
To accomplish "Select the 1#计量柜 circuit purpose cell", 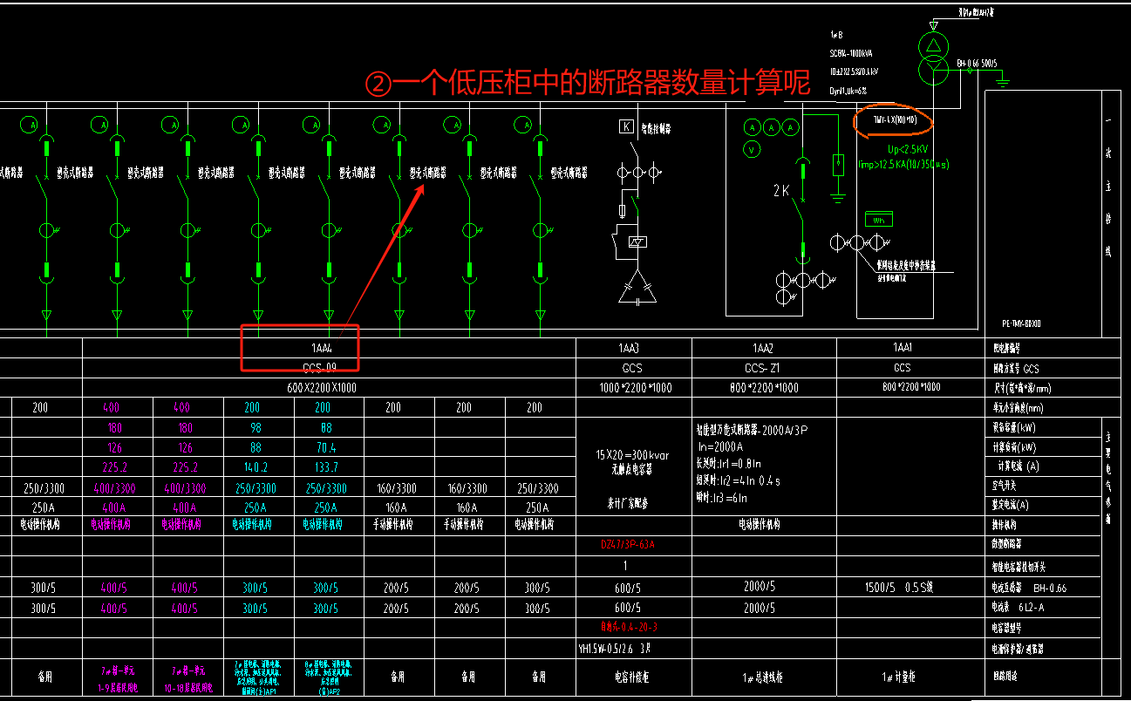I will pyautogui.click(x=909, y=678).
